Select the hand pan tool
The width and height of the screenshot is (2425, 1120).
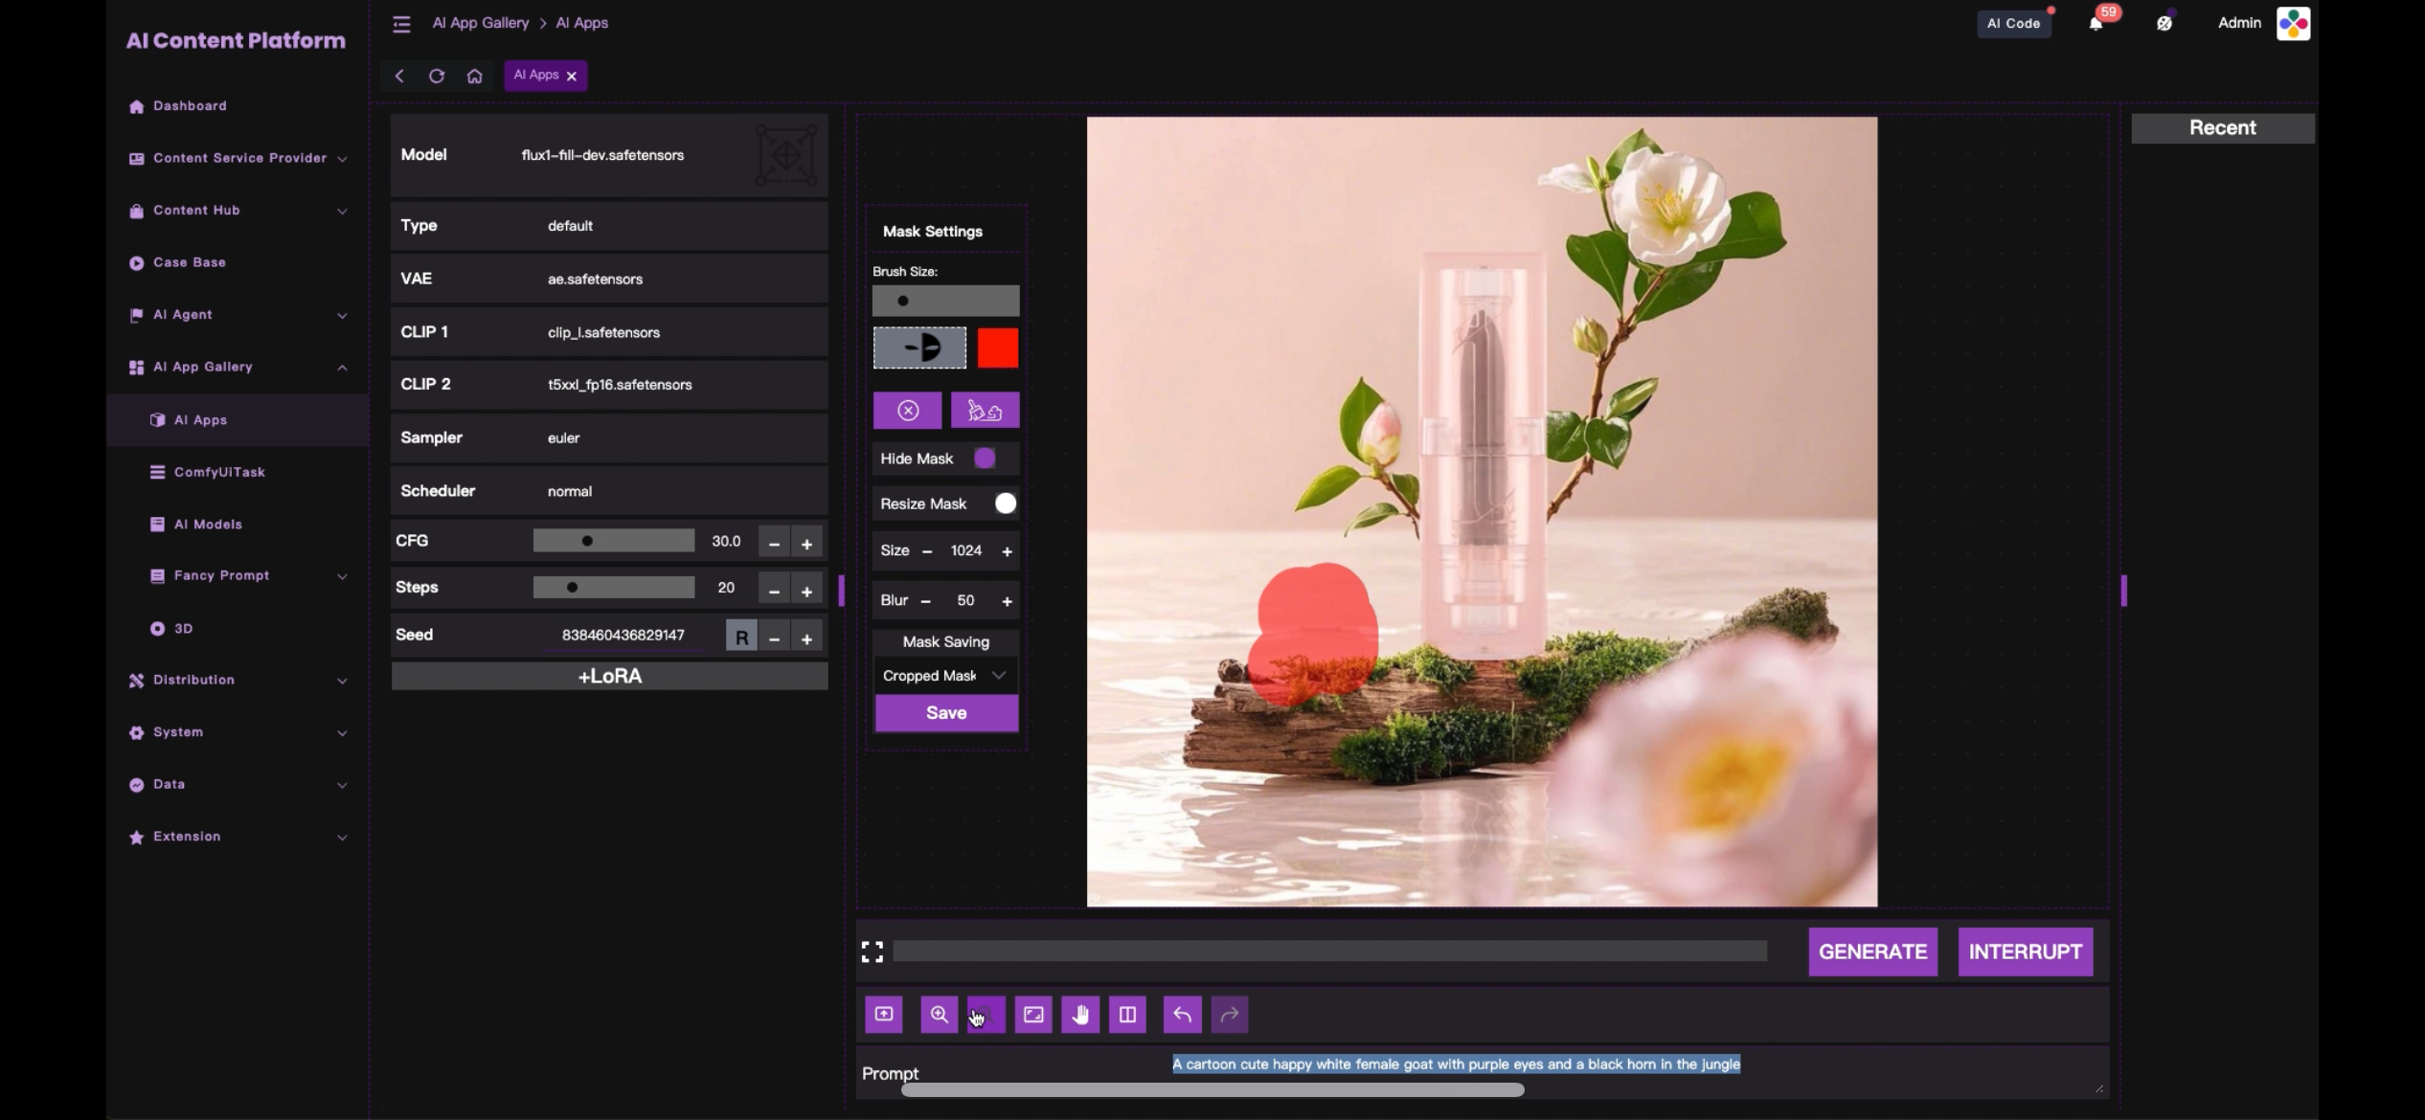click(1080, 1014)
